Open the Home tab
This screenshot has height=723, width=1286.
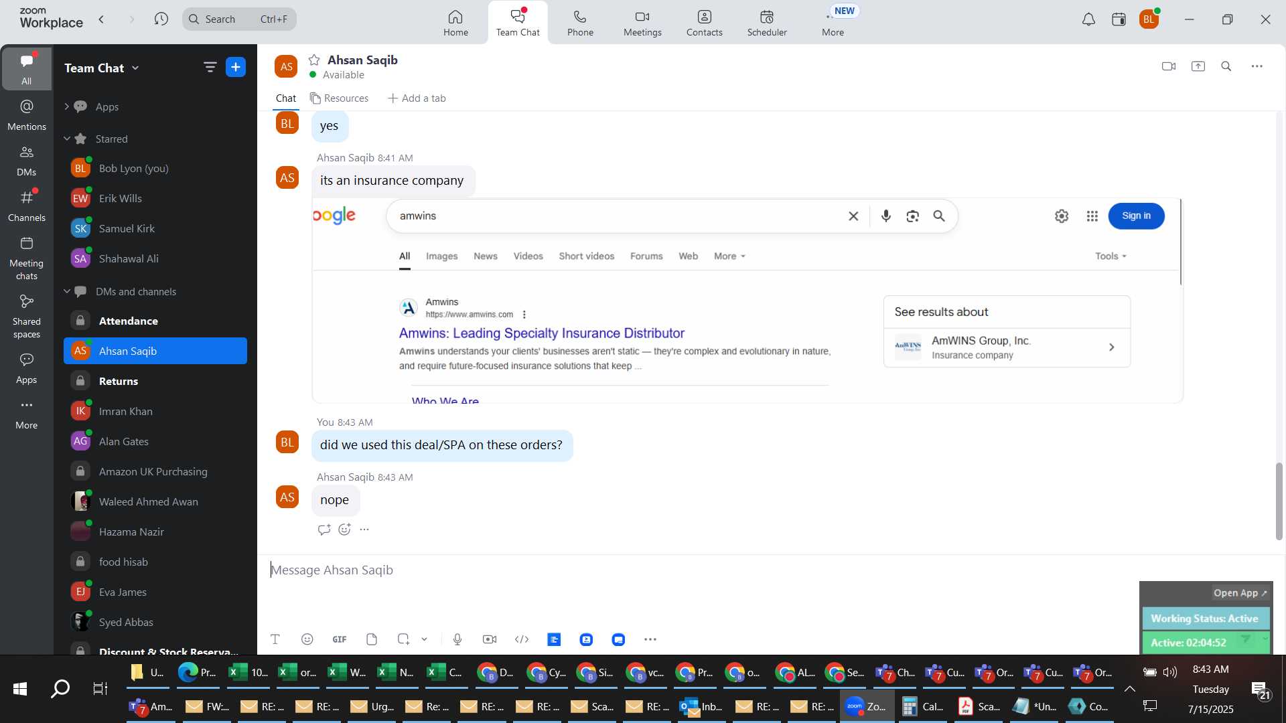pos(455,23)
